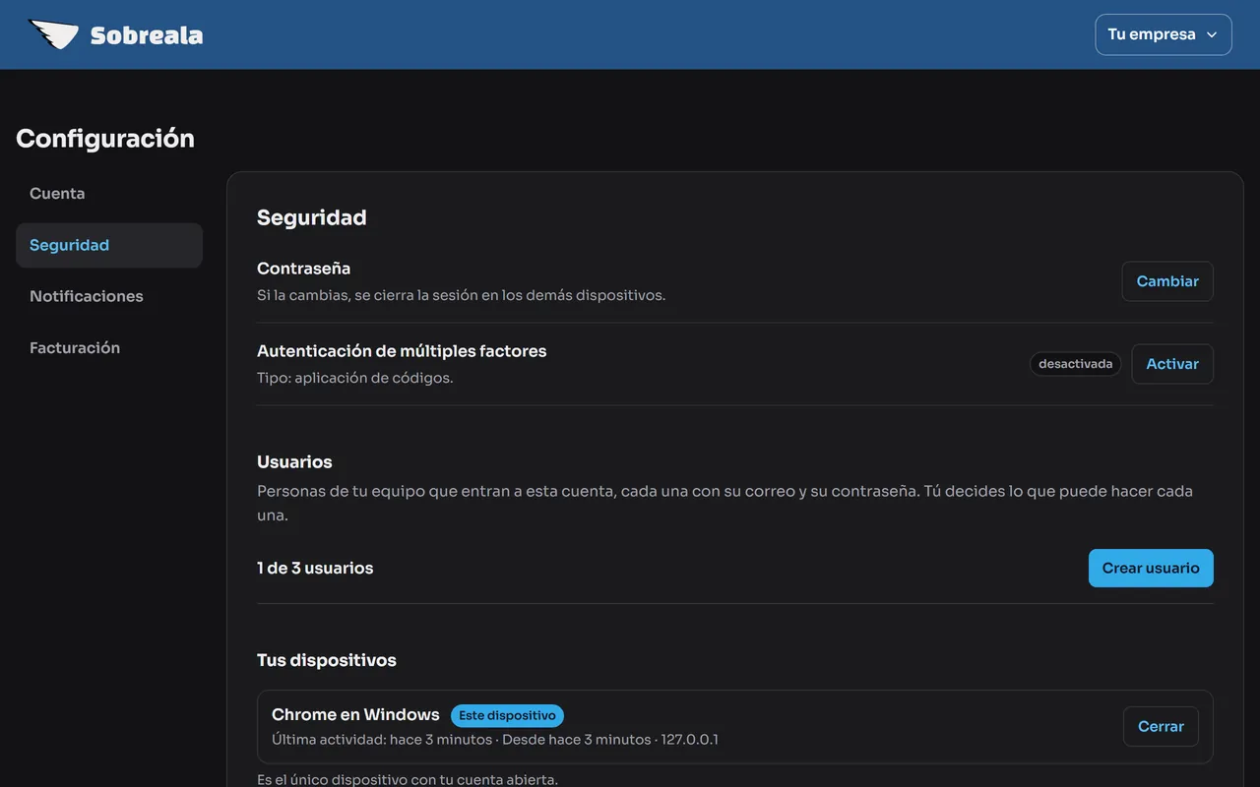The height and width of the screenshot is (787, 1260).
Task: Open the Cuenta settings section
Action: 109,194
